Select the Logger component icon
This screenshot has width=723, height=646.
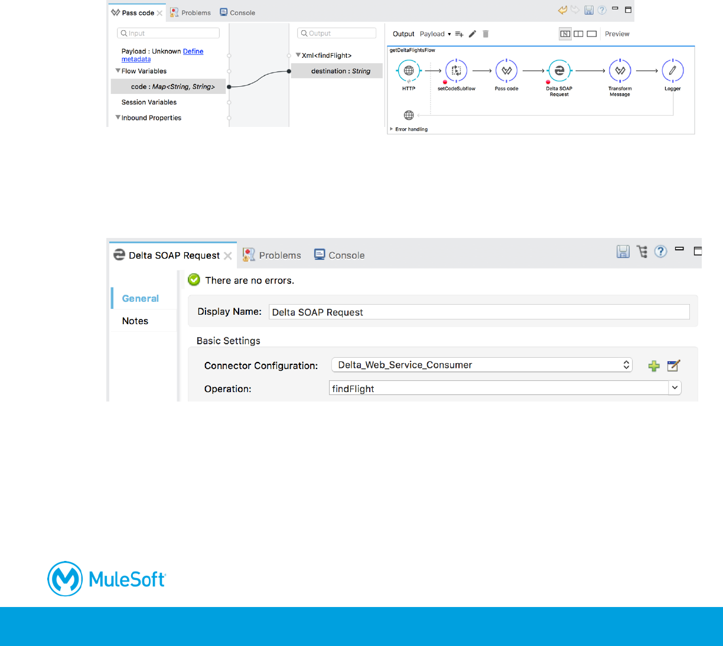click(672, 70)
